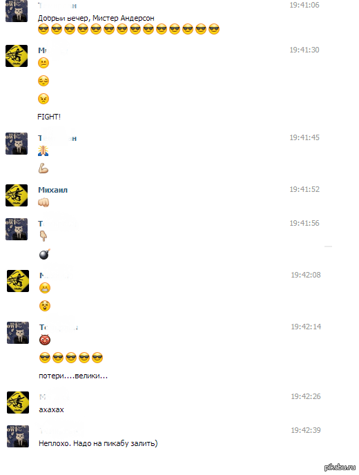Click the flexed biceps emoji

tap(43, 168)
